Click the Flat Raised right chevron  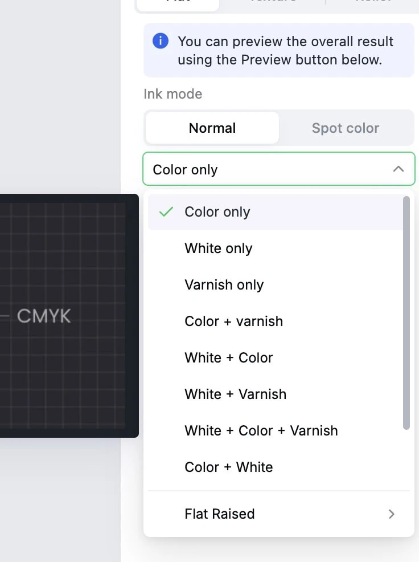click(392, 514)
